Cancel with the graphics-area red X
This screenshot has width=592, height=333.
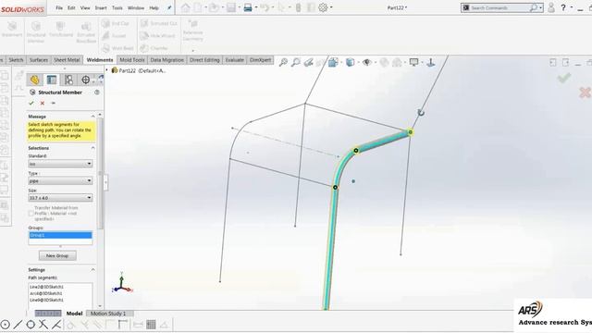pos(585,92)
